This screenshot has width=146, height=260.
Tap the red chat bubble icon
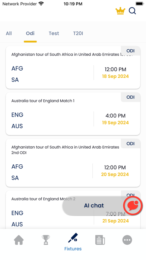(133, 205)
